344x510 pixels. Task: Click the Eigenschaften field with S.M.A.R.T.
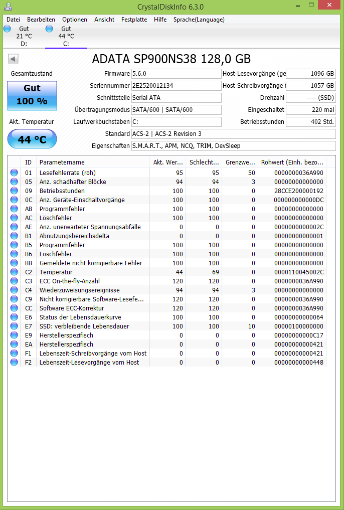coord(234,146)
